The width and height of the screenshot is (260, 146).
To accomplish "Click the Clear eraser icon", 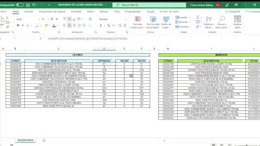I will click(x=198, y=27).
